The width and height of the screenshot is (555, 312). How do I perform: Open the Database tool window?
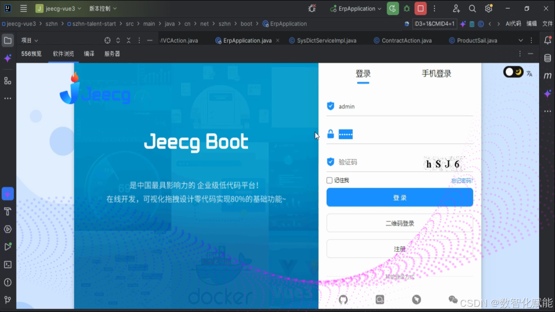[x=548, y=58]
